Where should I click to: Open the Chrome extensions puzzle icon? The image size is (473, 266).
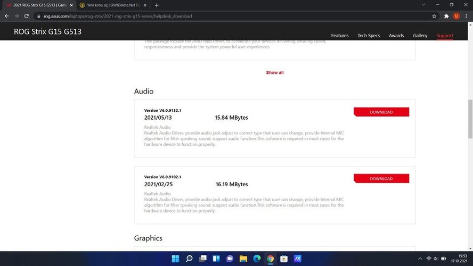tap(446, 16)
